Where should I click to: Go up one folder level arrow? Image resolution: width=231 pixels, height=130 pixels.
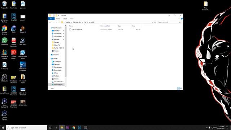(59, 22)
